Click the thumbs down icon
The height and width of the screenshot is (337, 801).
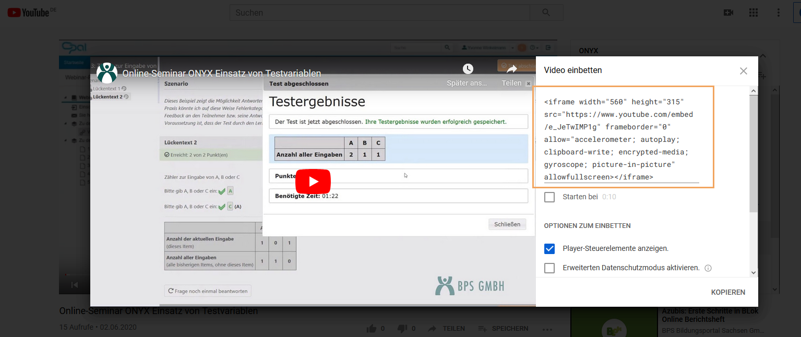(402, 328)
